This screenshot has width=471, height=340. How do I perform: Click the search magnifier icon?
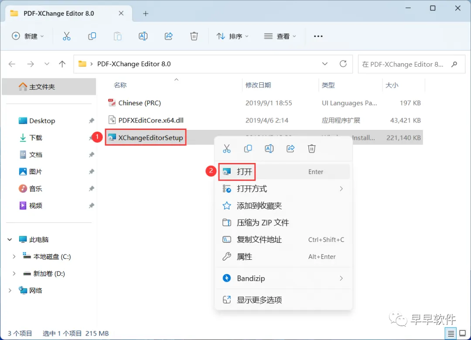coord(454,64)
